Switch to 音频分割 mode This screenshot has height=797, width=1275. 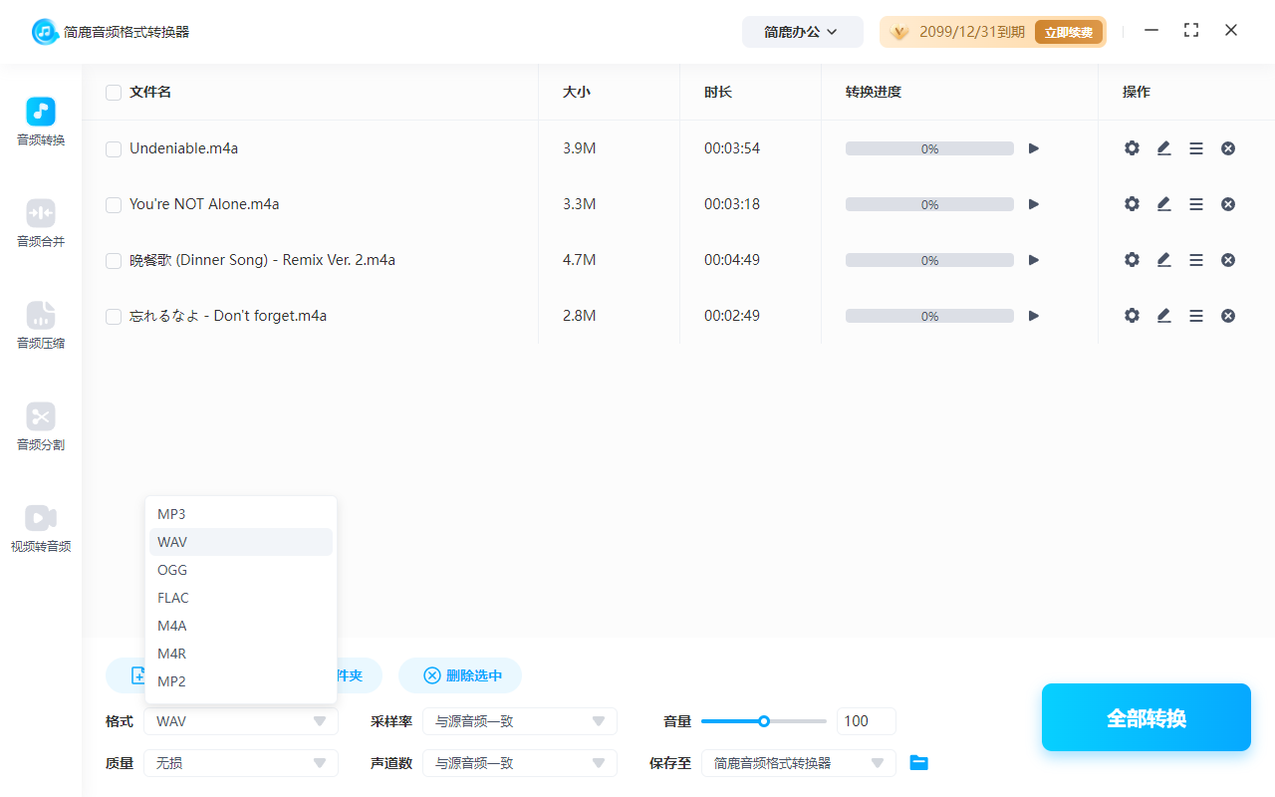tap(40, 425)
